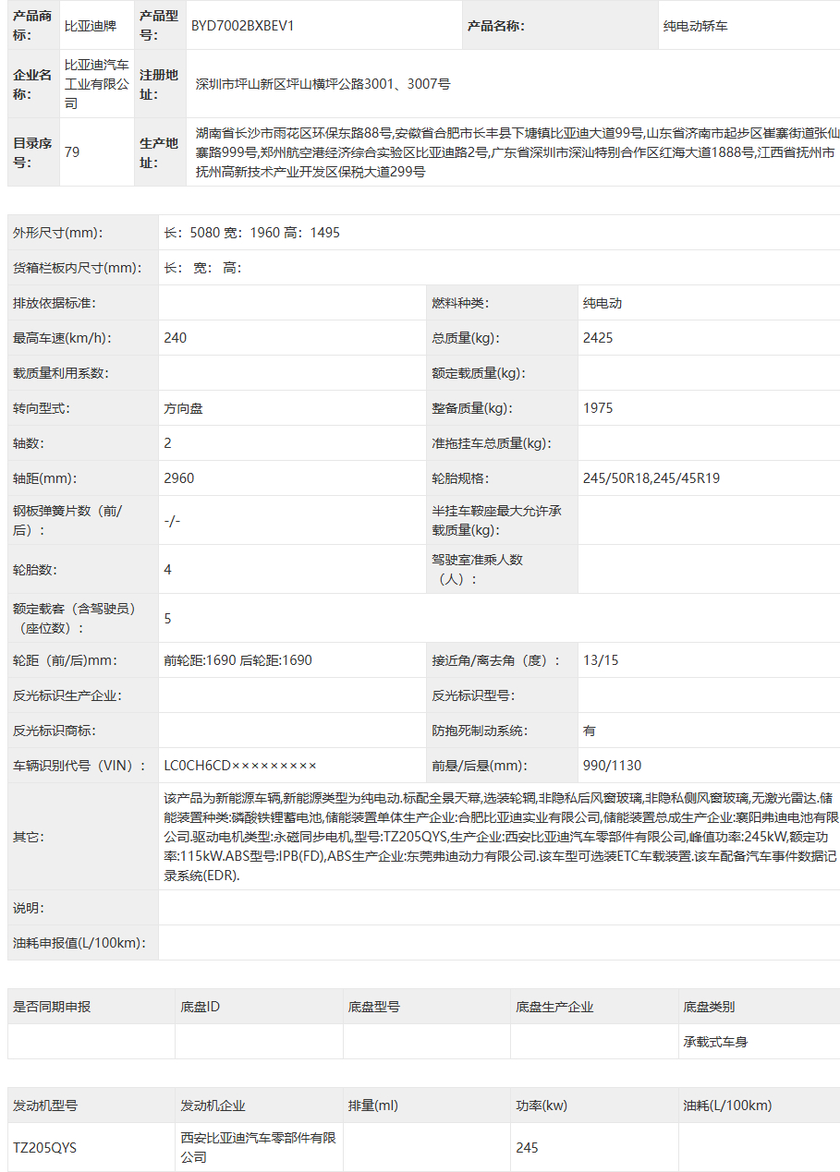Click the 排量(ml) column header
Viewport: 840px width, 1172px height.
coord(372,1106)
